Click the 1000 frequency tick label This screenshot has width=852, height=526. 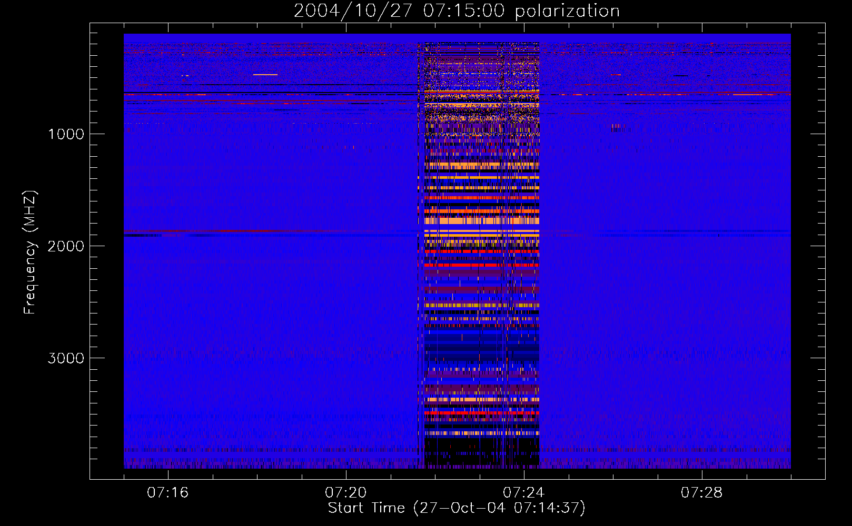pyautogui.click(x=66, y=134)
